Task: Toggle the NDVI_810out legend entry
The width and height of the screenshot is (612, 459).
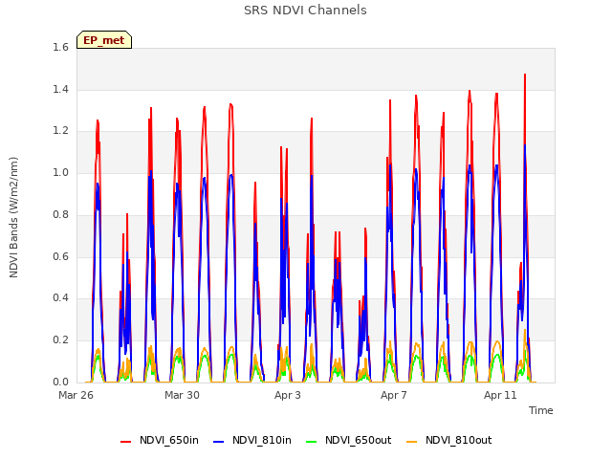Action: pyautogui.click(x=449, y=440)
